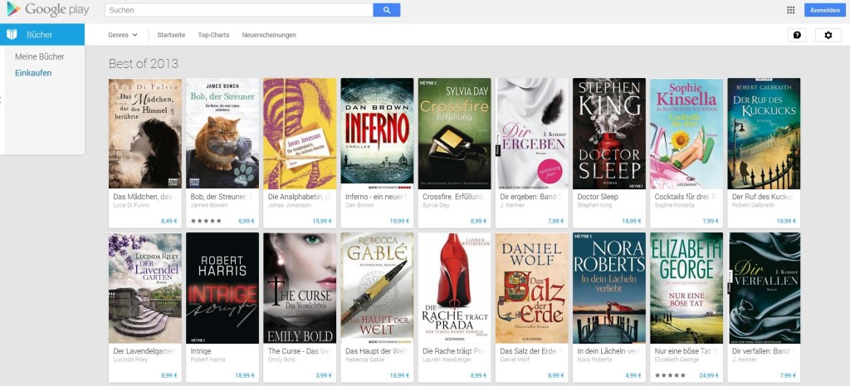Screen dimensions: 850x386
Task: Go to Startseite tab
Action: pos(171,35)
